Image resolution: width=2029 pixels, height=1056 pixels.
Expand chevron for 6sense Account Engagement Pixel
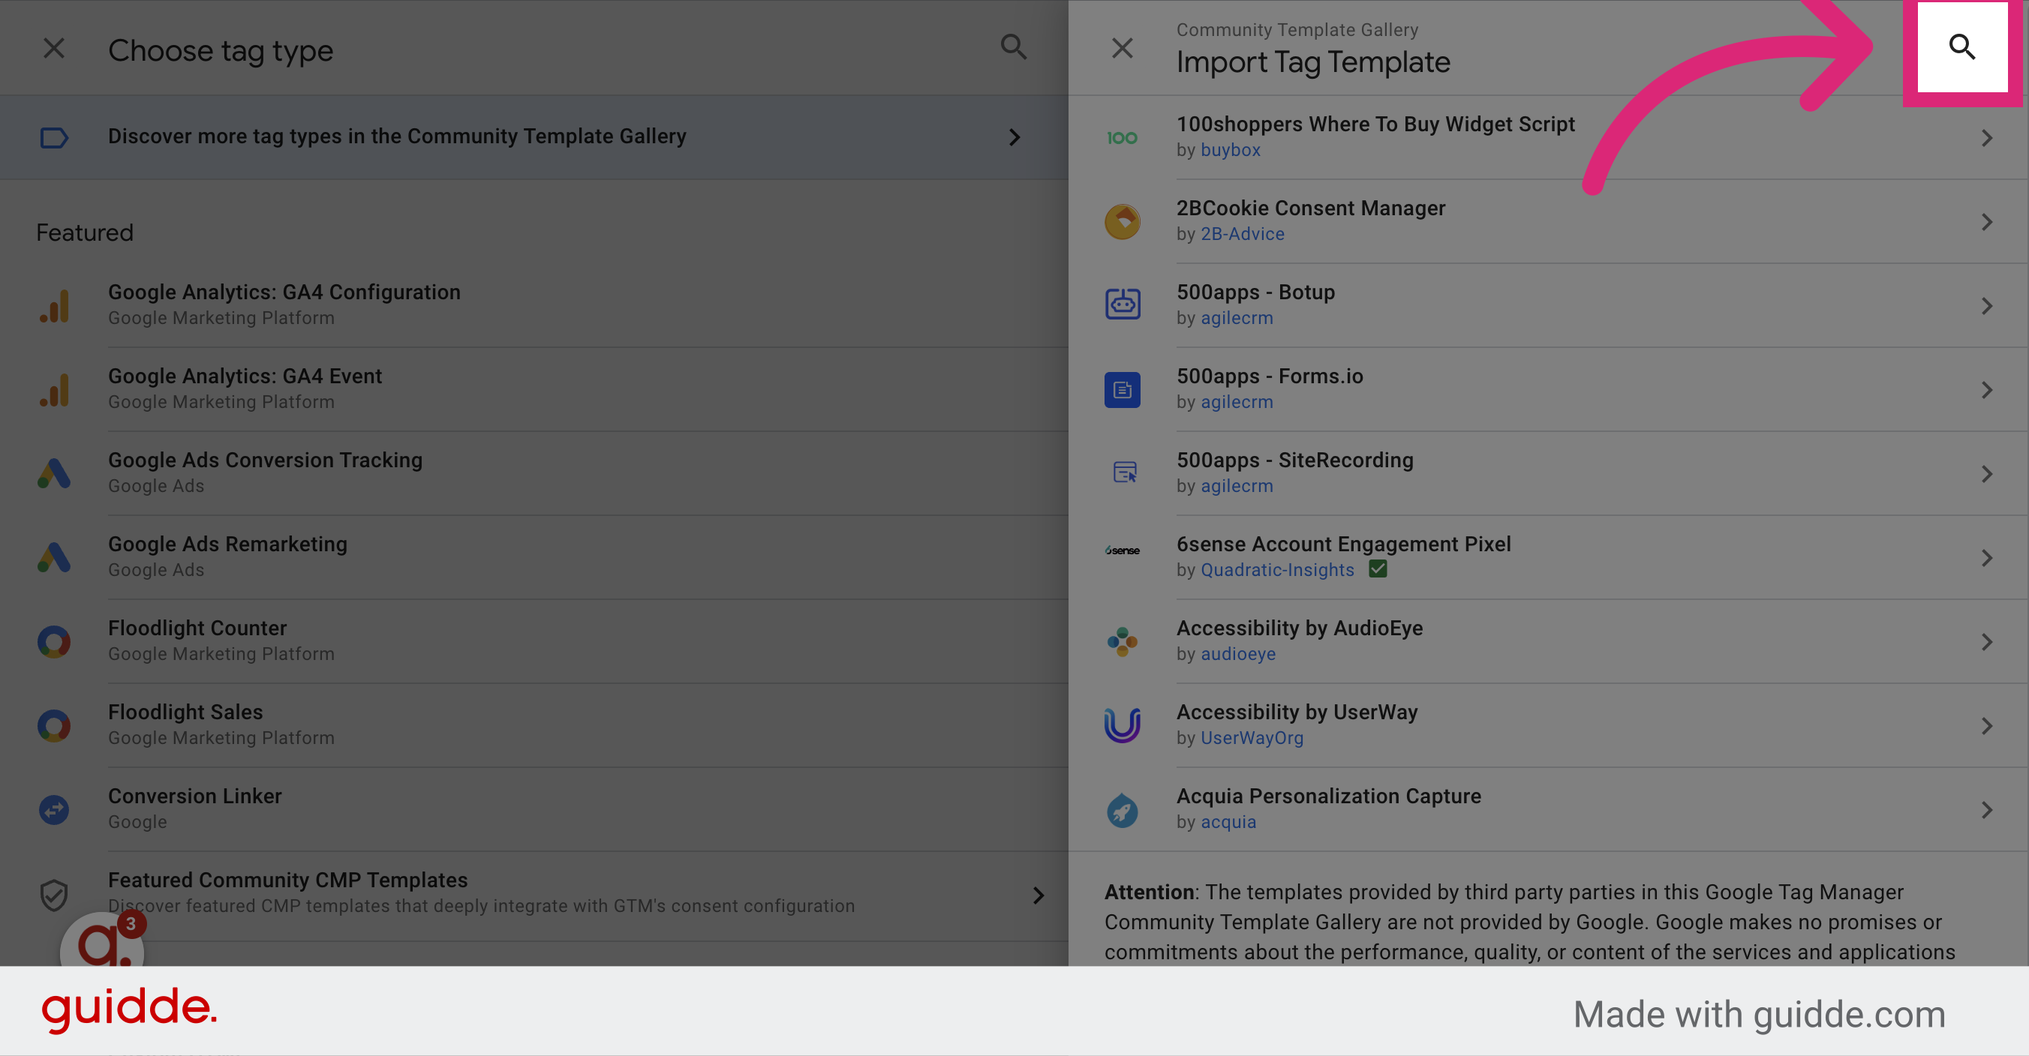[x=1986, y=558]
